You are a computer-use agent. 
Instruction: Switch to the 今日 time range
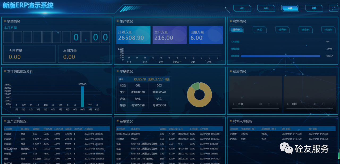tap(242, 8)
